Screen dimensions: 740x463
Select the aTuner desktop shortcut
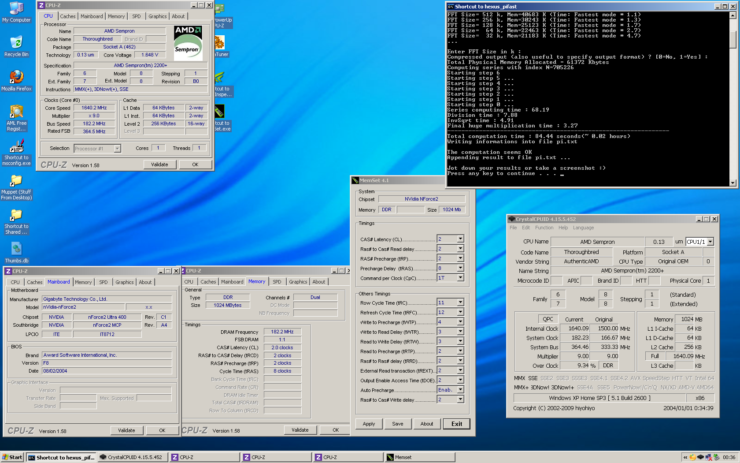tap(221, 46)
